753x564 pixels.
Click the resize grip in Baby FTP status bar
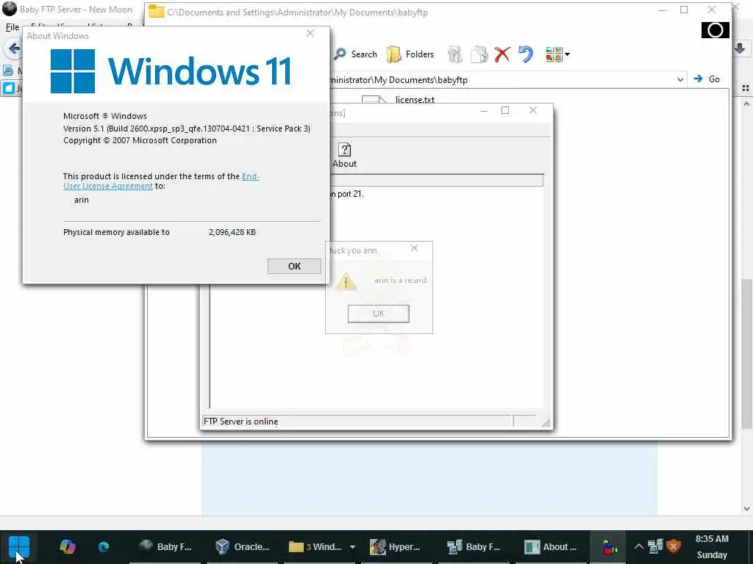(x=546, y=422)
